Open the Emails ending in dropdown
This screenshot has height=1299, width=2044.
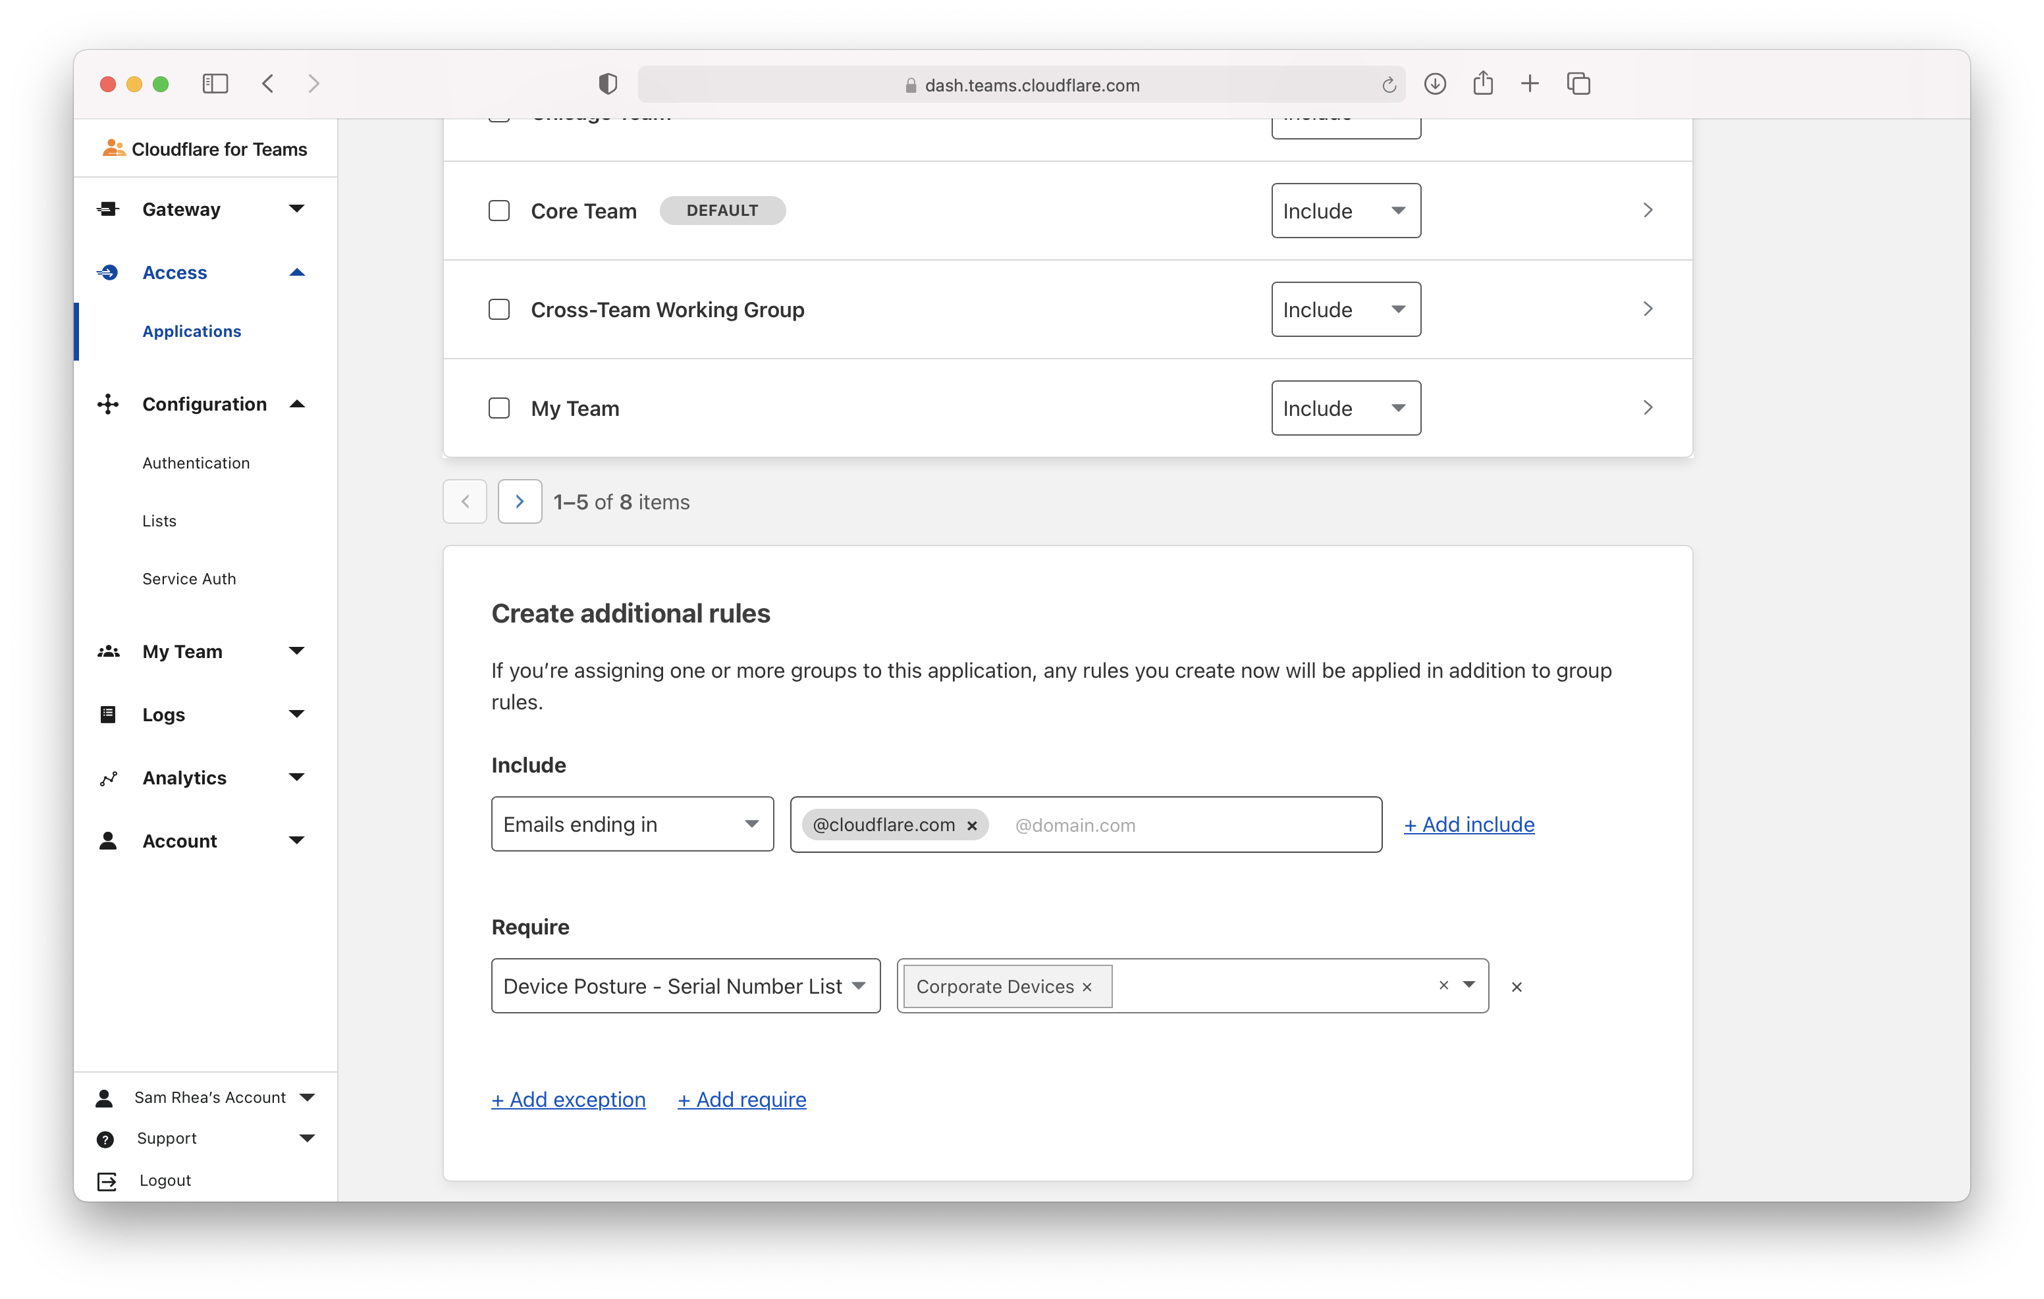tap(632, 824)
